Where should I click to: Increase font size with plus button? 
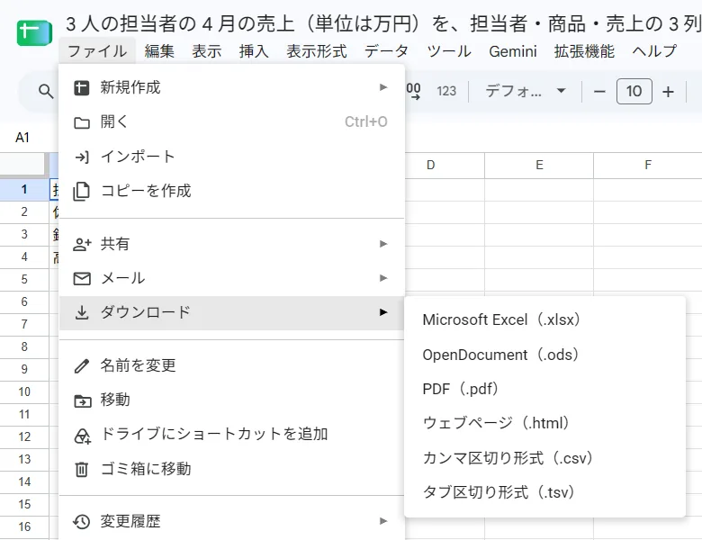coord(668,92)
